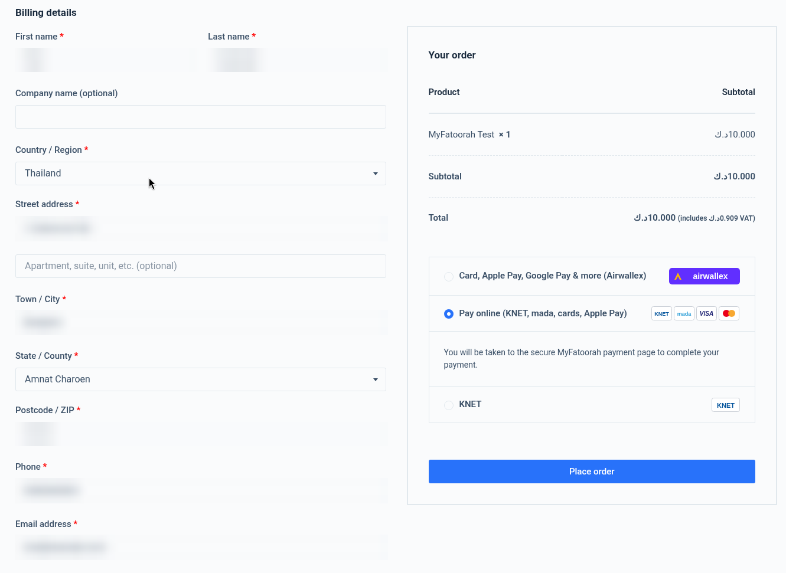
Task: Focus the Apartment, suite, unit optional field
Action: [201, 266]
